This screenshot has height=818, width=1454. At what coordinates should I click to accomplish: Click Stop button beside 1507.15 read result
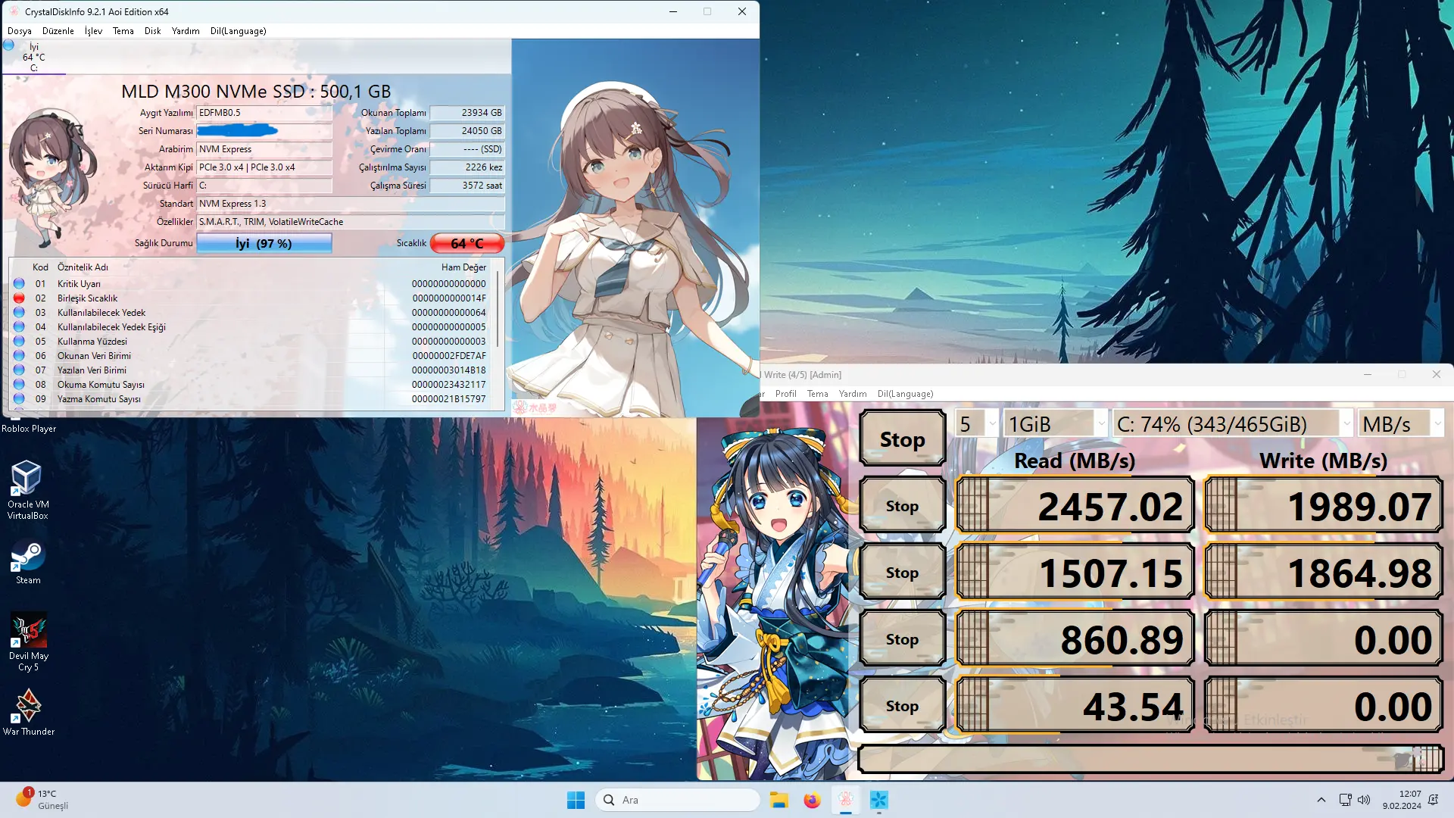point(903,572)
